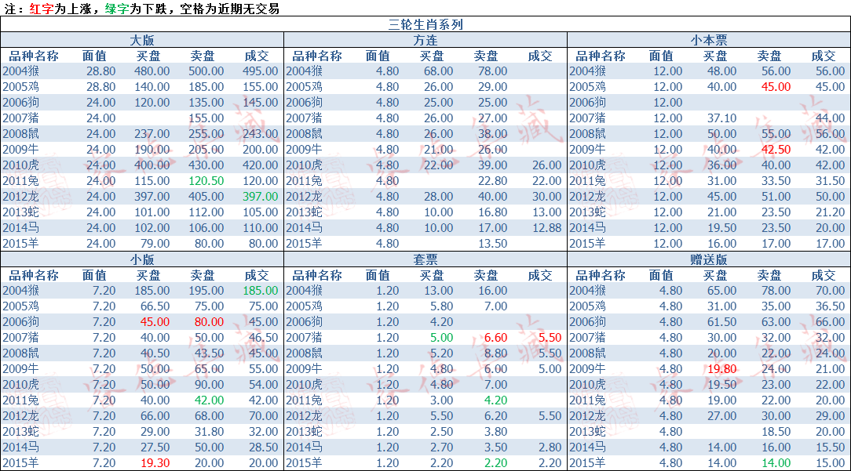Screen dimensions: 851x471
Task: Click red 42.50 in 小本票 2009牛 row
Action: (x=776, y=150)
